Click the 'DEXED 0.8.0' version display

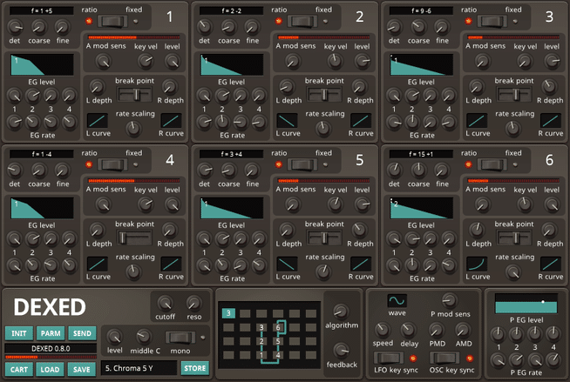coord(51,349)
